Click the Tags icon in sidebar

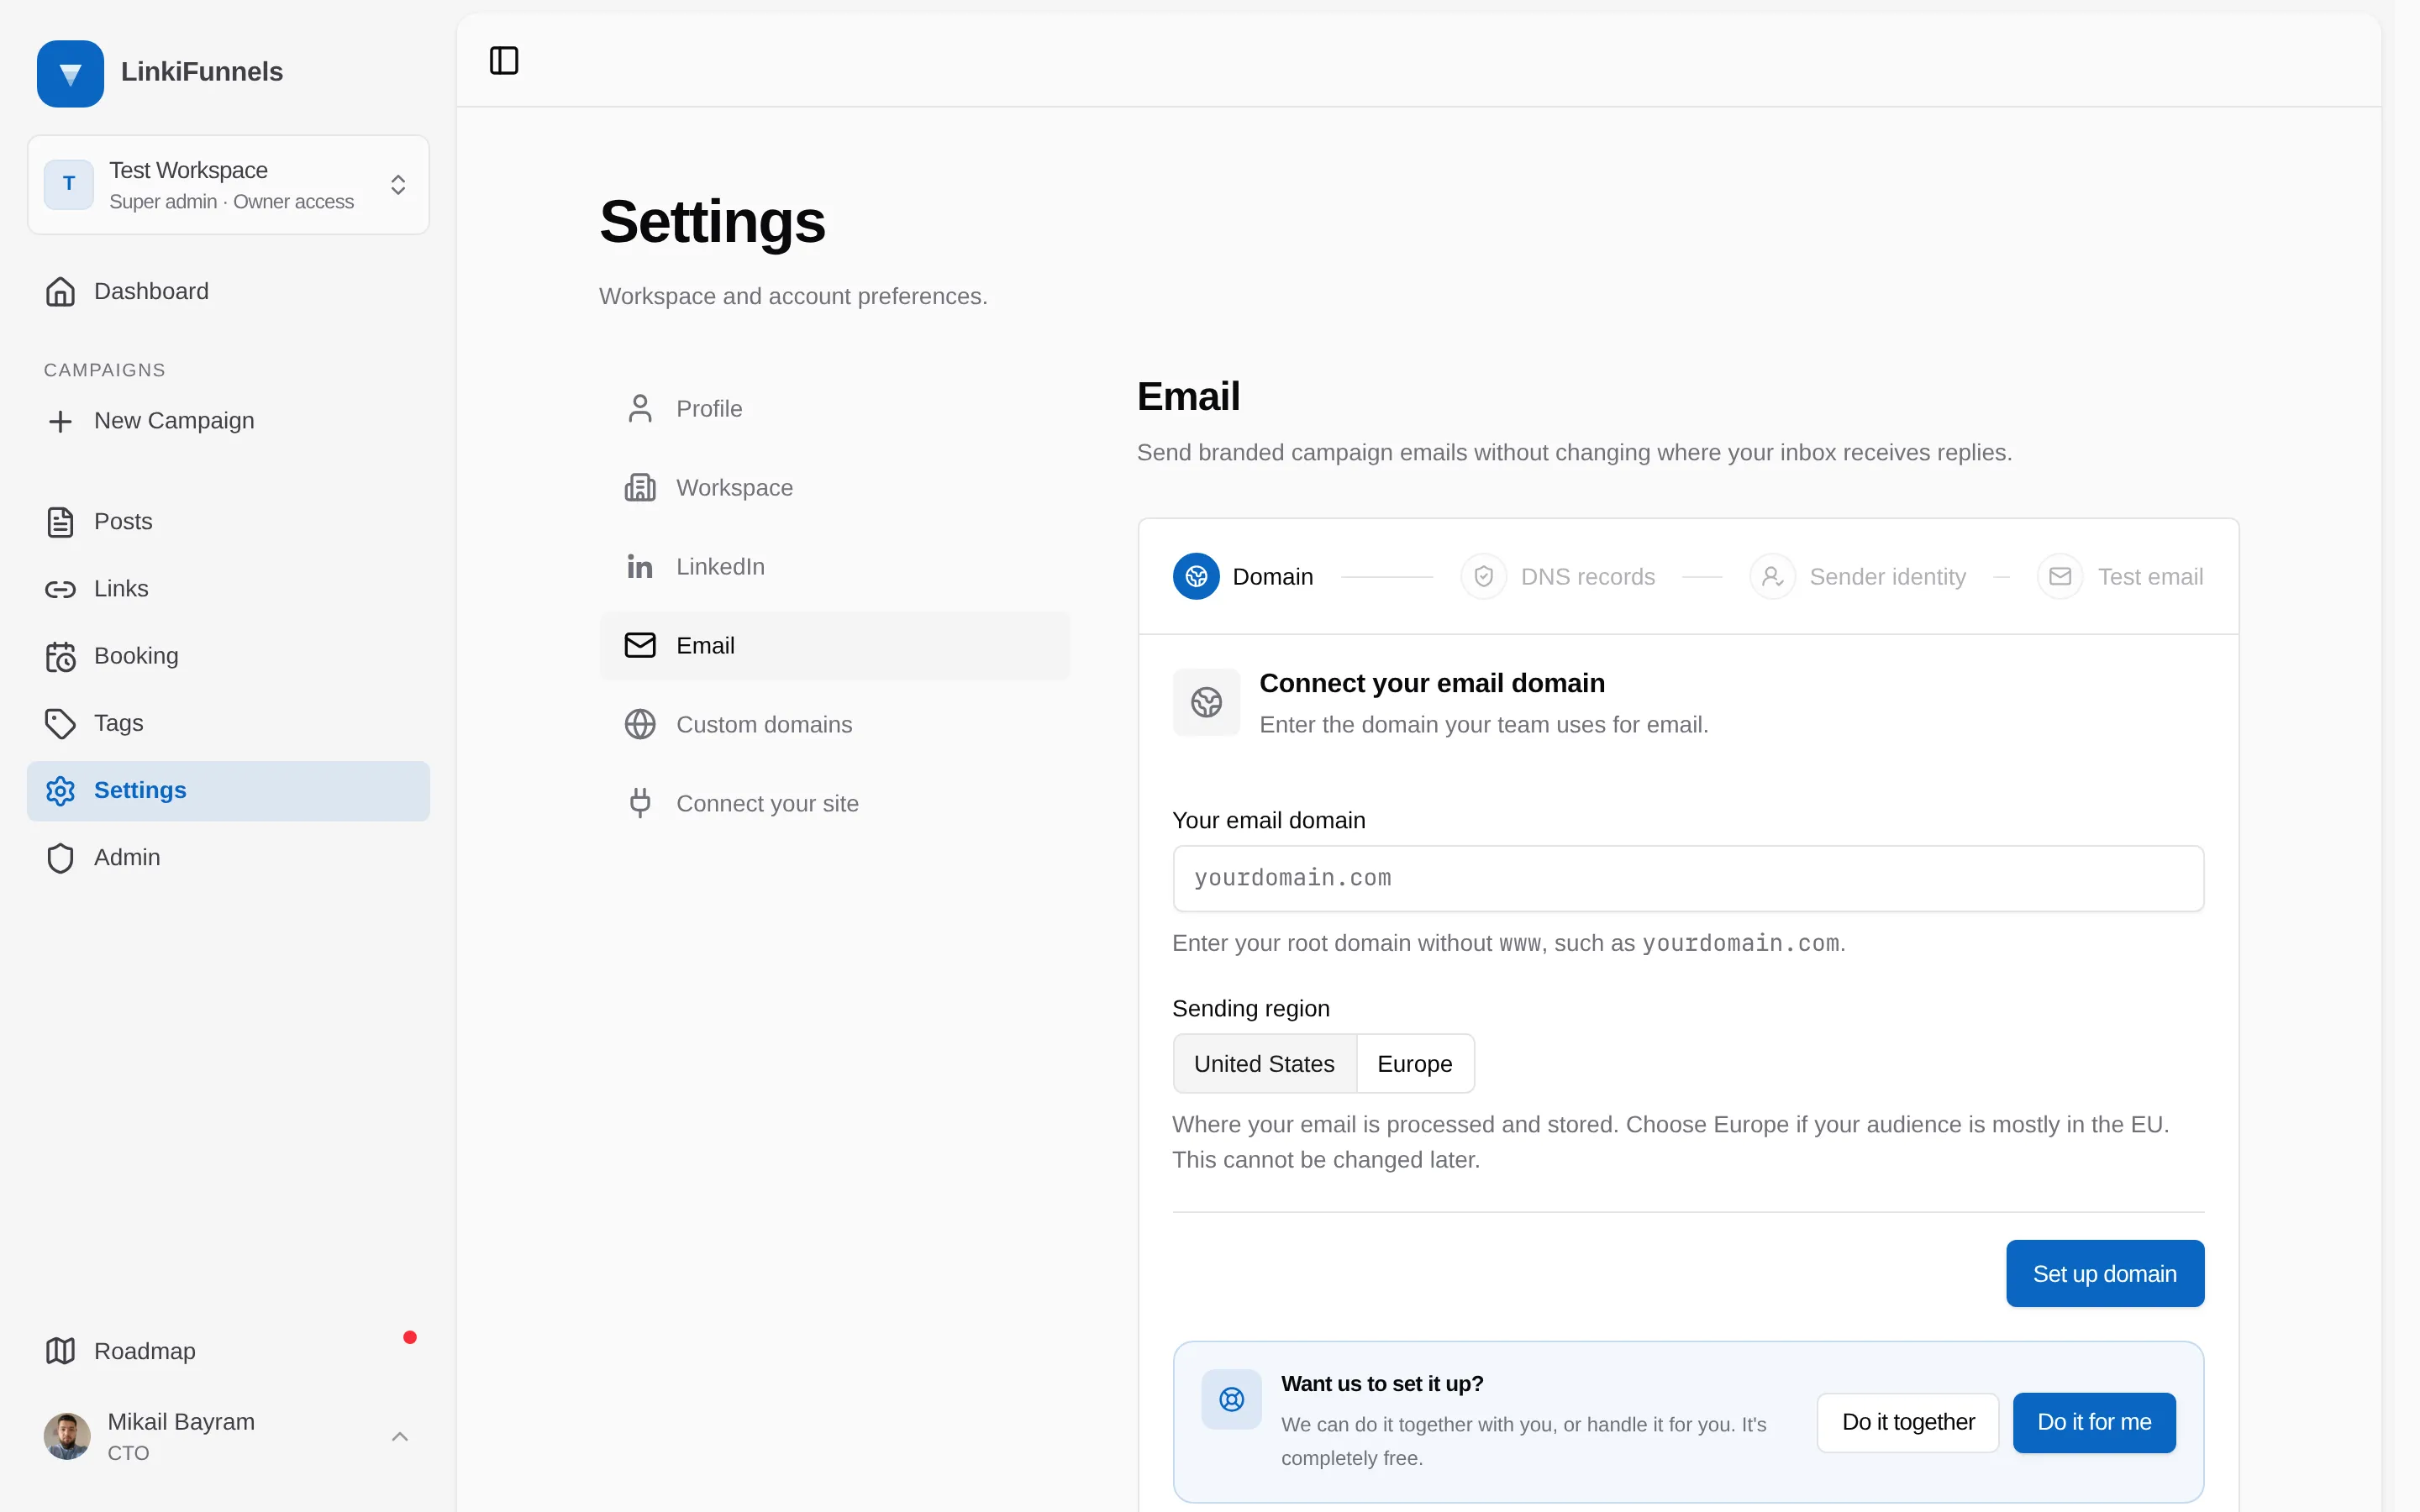(x=60, y=723)
